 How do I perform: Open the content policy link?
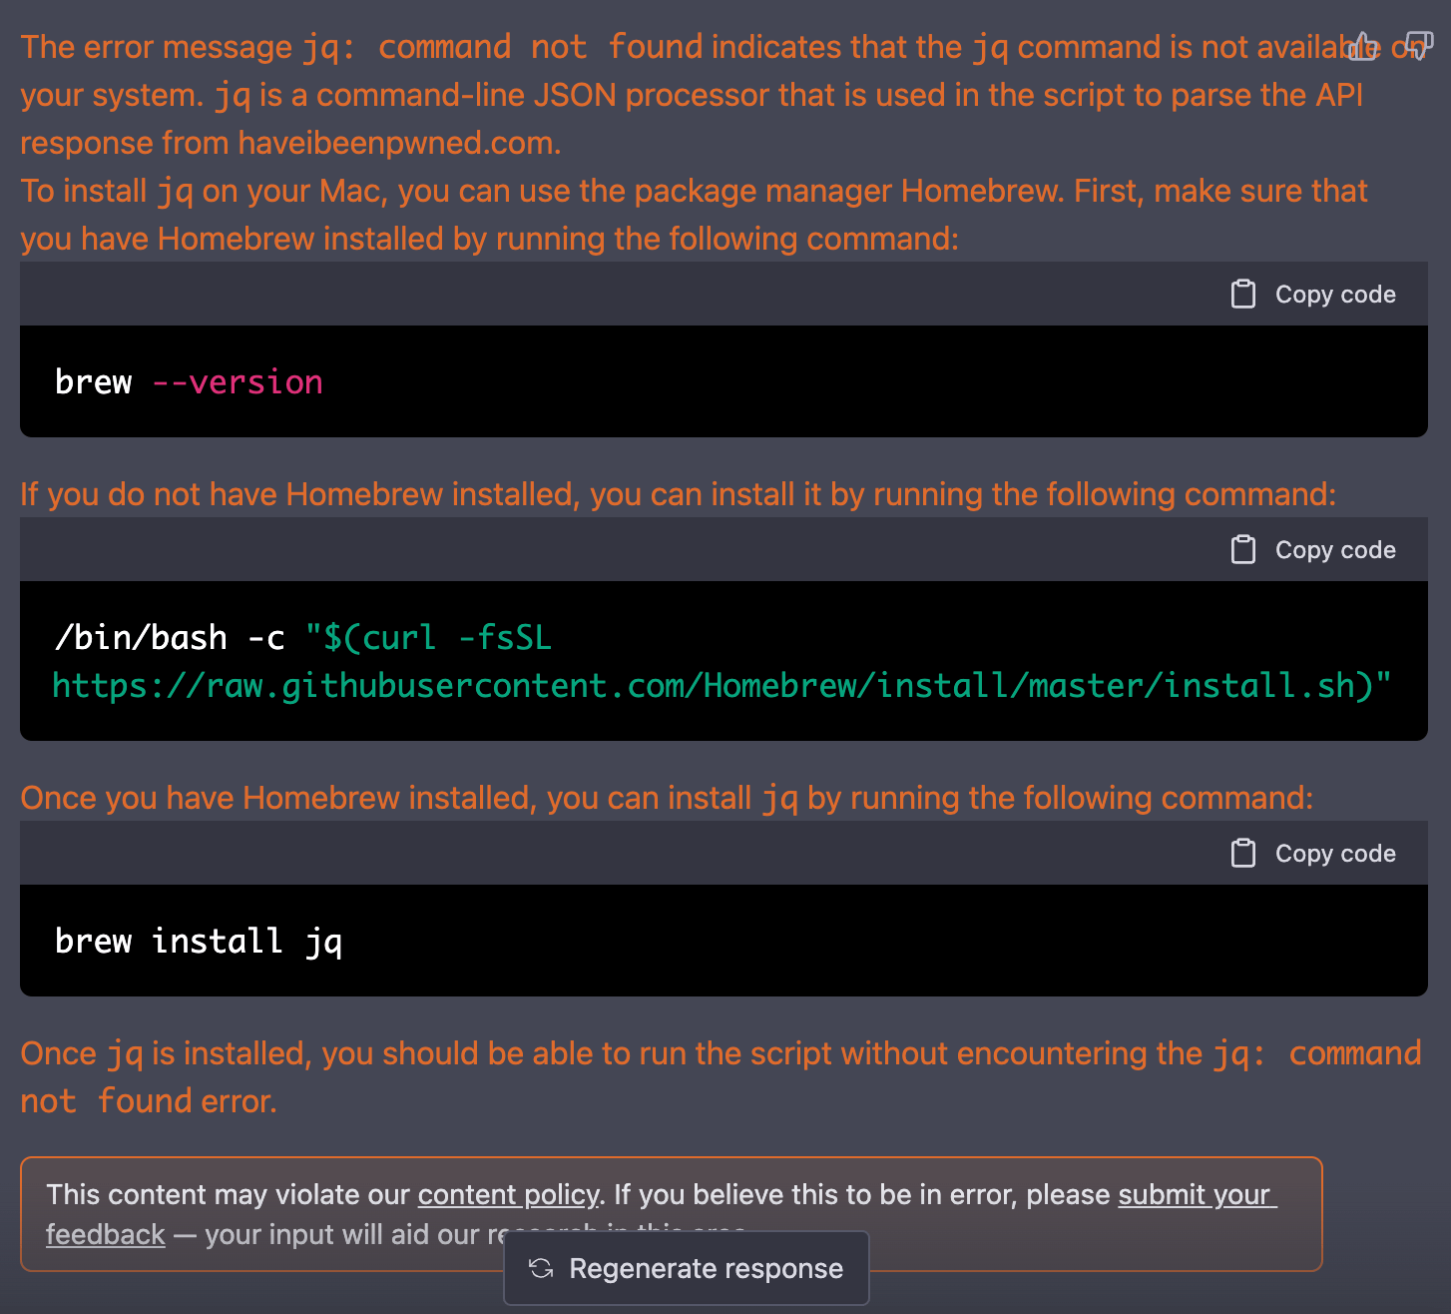508,1195
